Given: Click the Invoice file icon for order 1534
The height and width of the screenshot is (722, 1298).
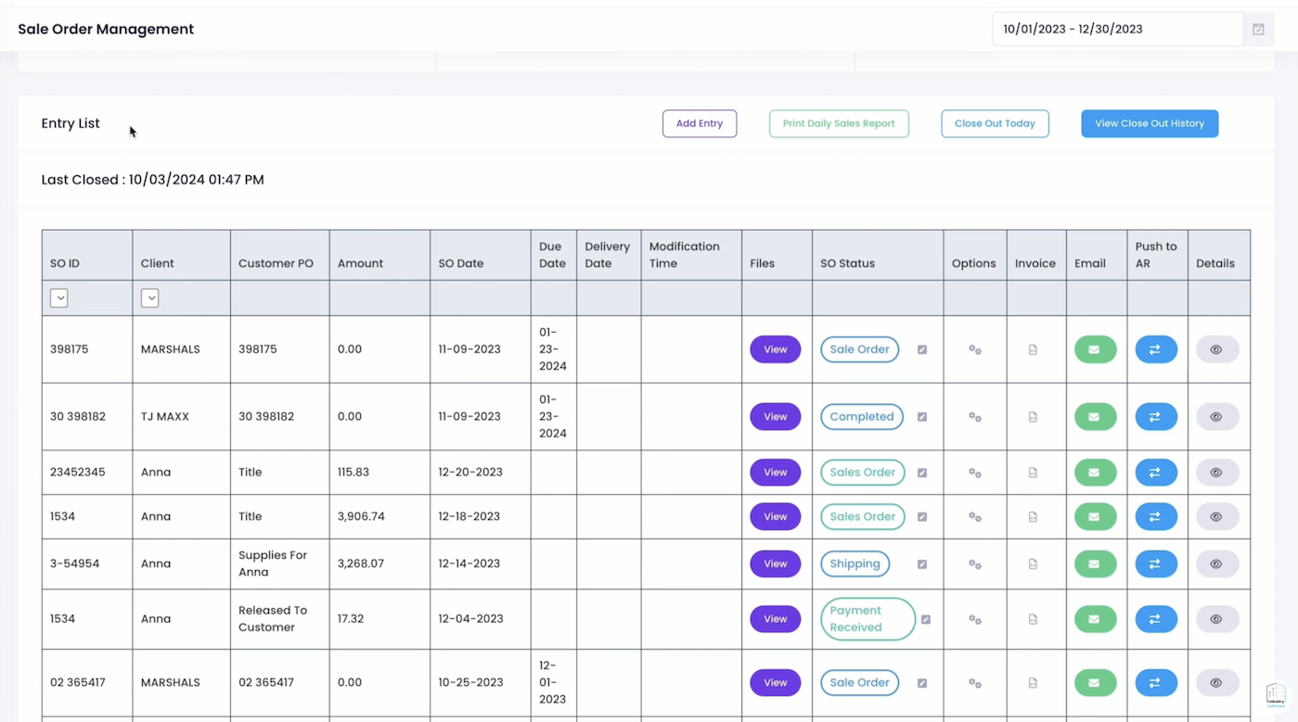Looking at the screenshot, I should [1033, 516].
